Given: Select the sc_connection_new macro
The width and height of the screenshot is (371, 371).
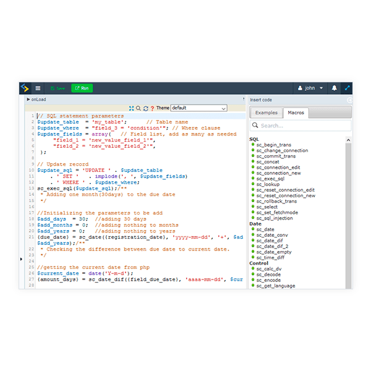Looking at the screenshot, I should 278,173.
